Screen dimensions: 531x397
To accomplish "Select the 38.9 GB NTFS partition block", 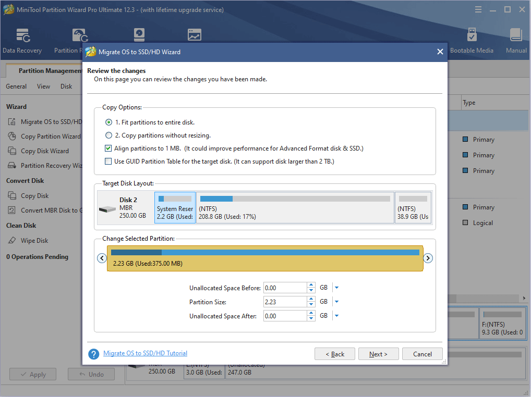I will [413, 208].
